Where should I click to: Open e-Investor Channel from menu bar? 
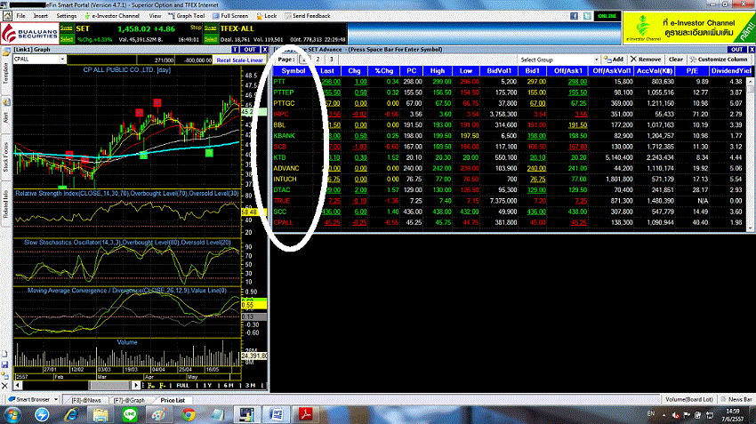tap(111, 16)
